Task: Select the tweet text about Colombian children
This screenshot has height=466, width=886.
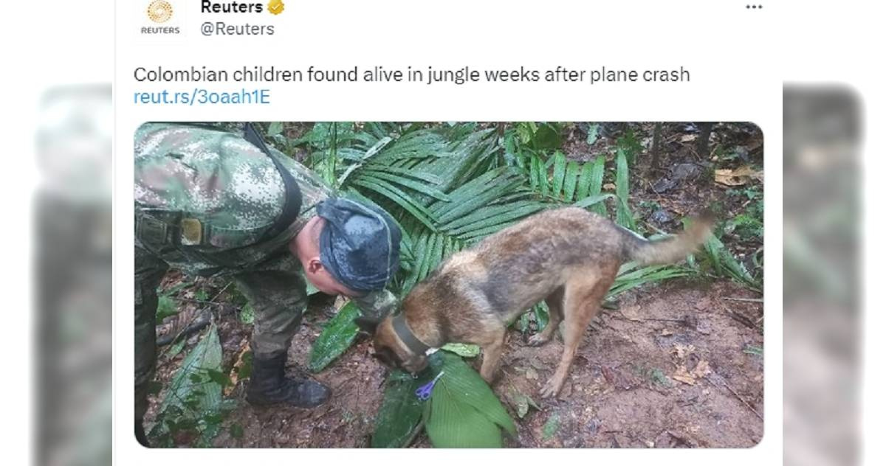Action: 411,74
